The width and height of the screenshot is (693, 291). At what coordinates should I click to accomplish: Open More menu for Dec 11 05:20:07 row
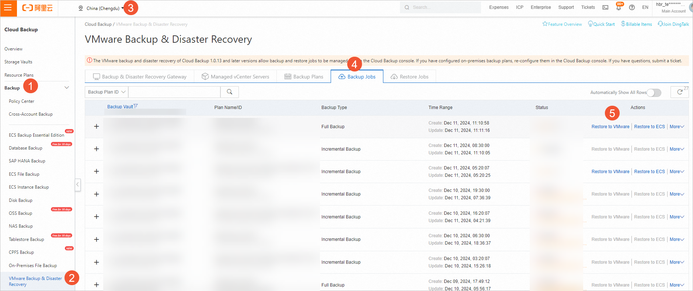tap(677, 172)
